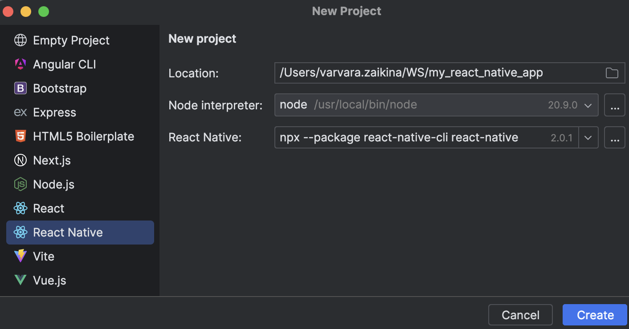The width and height of the screenshot is (629, 329).
Task: Open the folder browser for Location
Action: point(612,73)
